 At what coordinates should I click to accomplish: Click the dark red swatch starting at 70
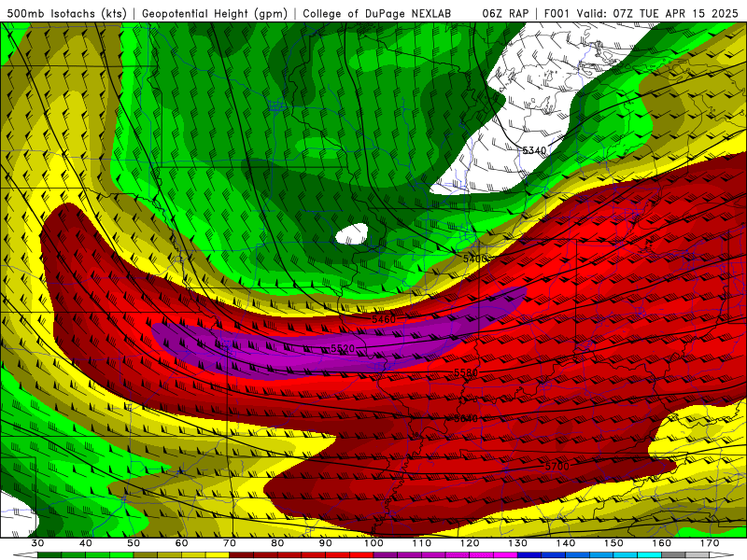242,555
